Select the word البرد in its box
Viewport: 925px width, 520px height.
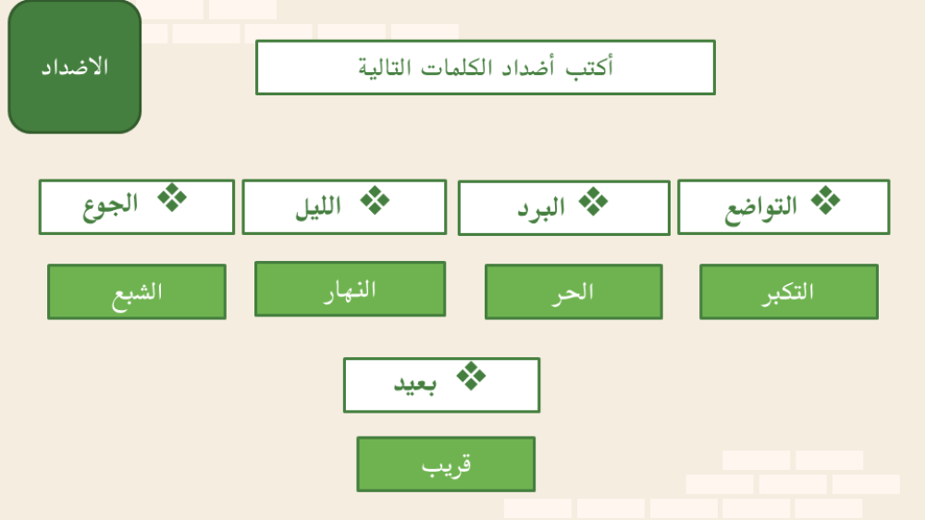click(541, 208)
